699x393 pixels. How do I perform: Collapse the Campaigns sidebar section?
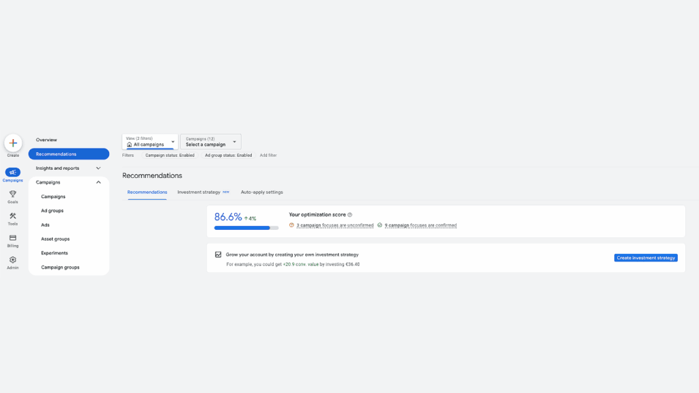(98, 182)
